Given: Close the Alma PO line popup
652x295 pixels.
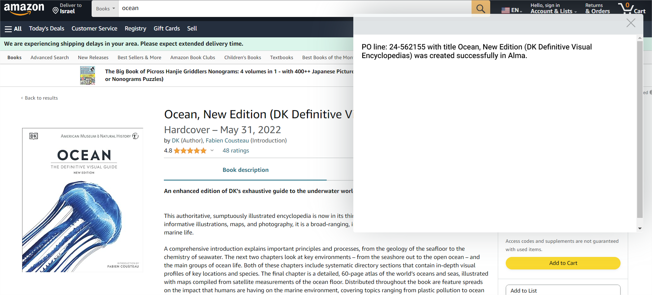Looking at the screenshot, I should tap(631, 23).
